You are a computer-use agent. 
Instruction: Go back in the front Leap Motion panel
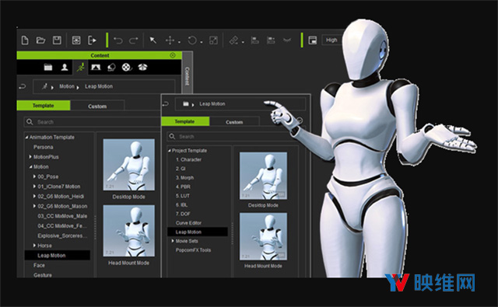tap(166, 103)
